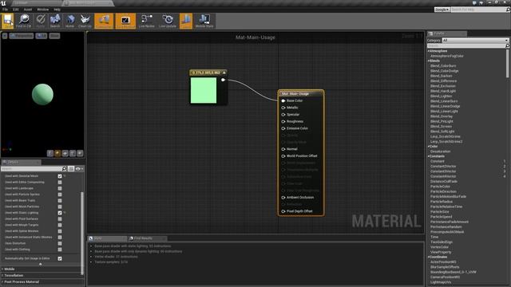Click last preview mesh icon under viewport
This screenshot has height=287, width=511.
[80, 153]
